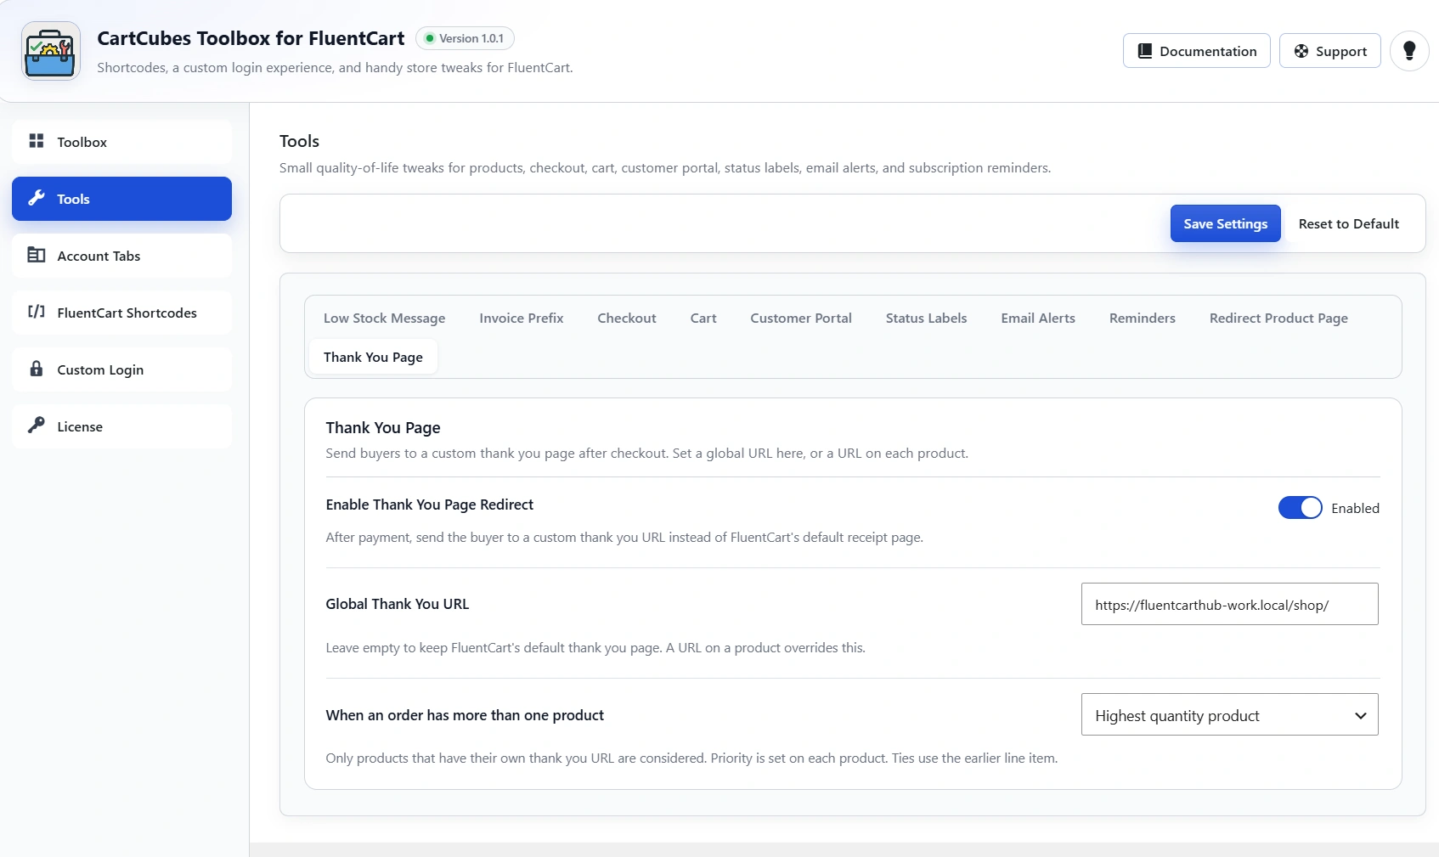Click the Tools wrench icon in sidebar
Image resolution: width=1439 pixels, height=857 pixels.
[37, 198]
